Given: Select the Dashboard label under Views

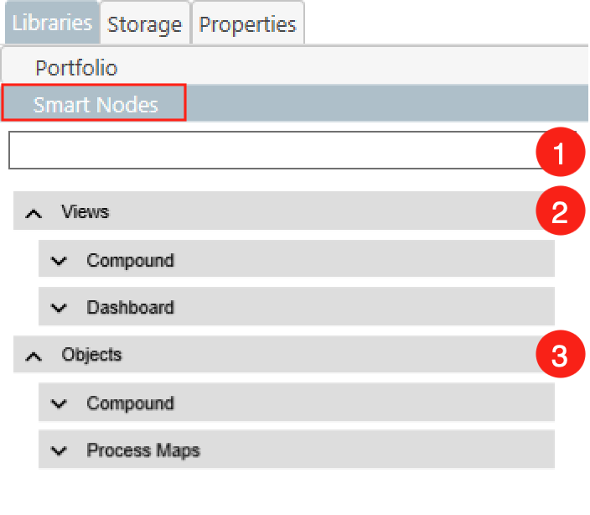Looking at the screenshot, I should pyautogui.click(x=130, y=307).
